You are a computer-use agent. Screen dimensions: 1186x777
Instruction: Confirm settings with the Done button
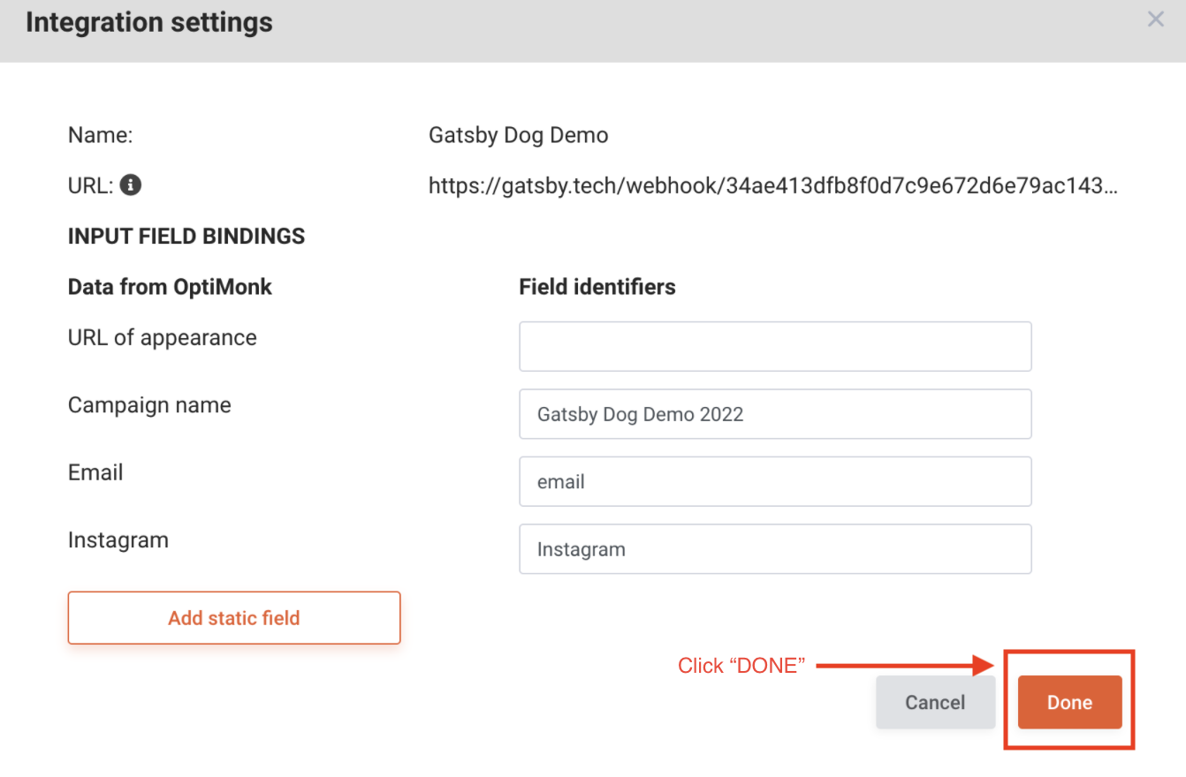pyautogui.click(x=1069, y=703)
